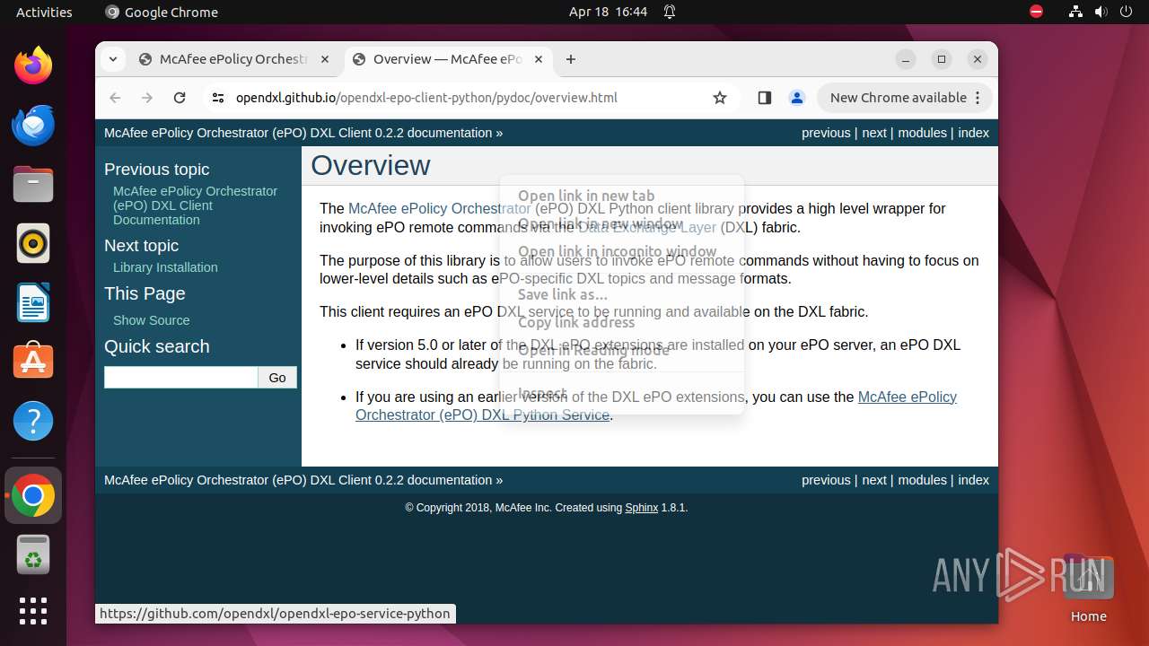Bookmark this page with the star
The width and height of the screenshot is (1149, 646).
coord(720,98)
